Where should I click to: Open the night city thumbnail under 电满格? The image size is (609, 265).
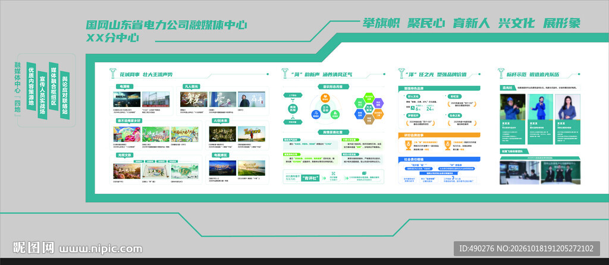coord(127,99)
